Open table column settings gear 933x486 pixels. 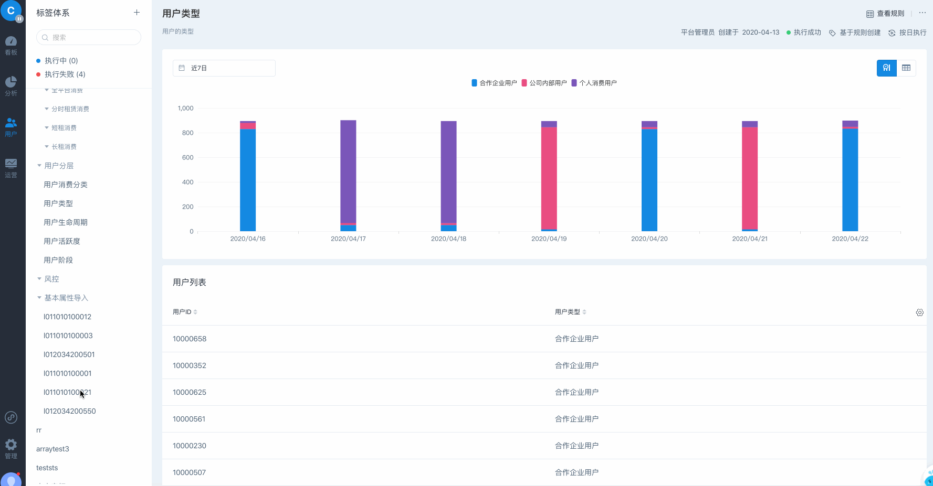pyautogui.click(x=919, y=312)
